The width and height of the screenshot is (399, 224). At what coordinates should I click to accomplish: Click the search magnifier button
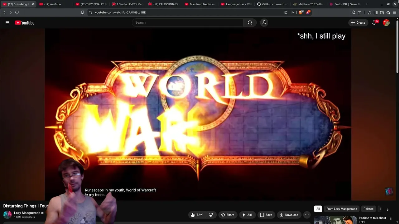pyautogui.click(x=250, y=22)
